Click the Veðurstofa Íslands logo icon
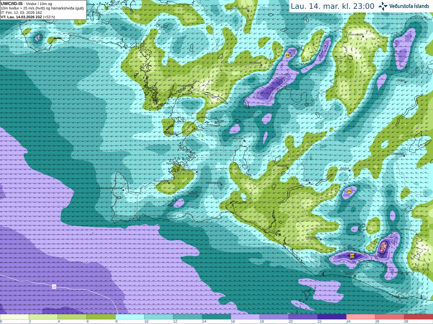 pyautogui.click(x=383, y=6)
